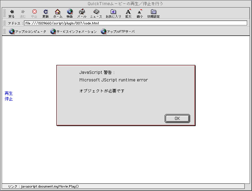Open サービスインフォメーション favorites bar link
Image resolution: width=252 pixels, height=191 pixels.
(x=73, y=32)
